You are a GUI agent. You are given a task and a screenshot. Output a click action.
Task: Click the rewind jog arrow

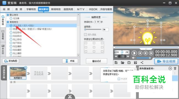pos(116,56)
